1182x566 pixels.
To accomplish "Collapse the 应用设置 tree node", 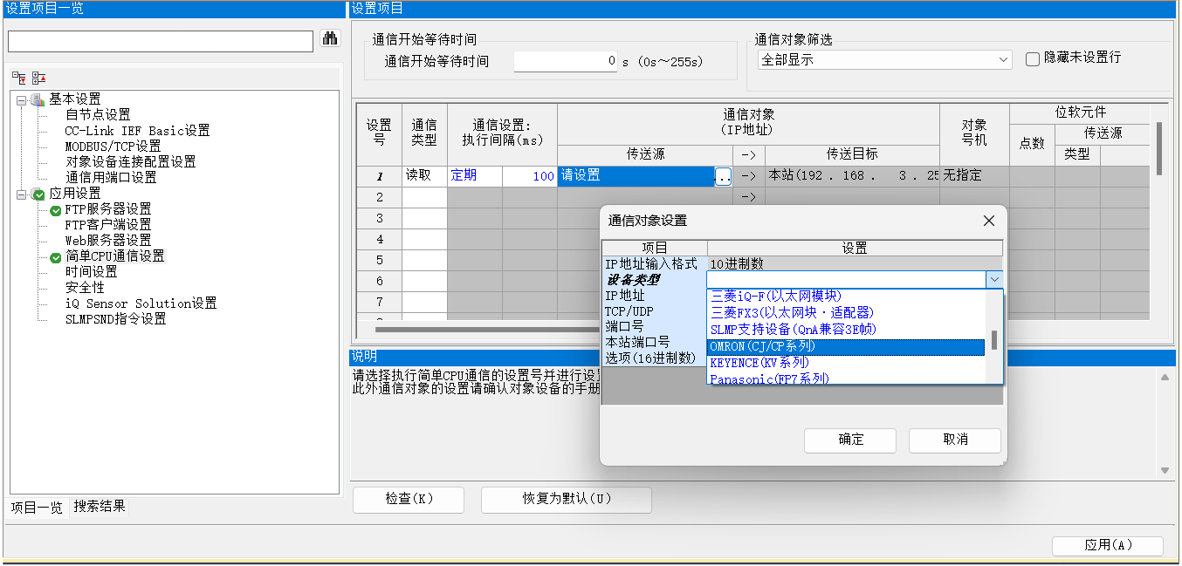I will 21,194.
